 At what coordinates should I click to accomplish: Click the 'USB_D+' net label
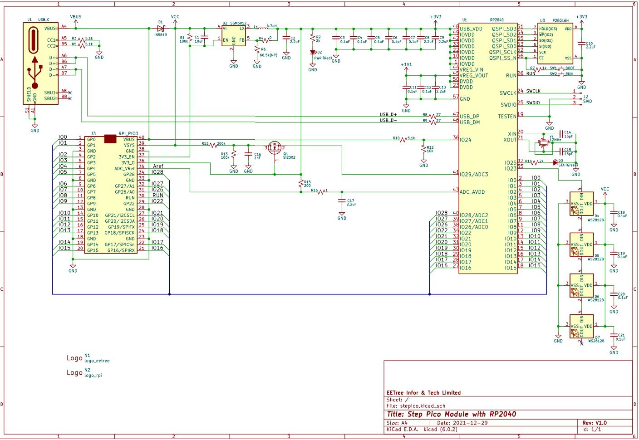click(x=388, y=114)
